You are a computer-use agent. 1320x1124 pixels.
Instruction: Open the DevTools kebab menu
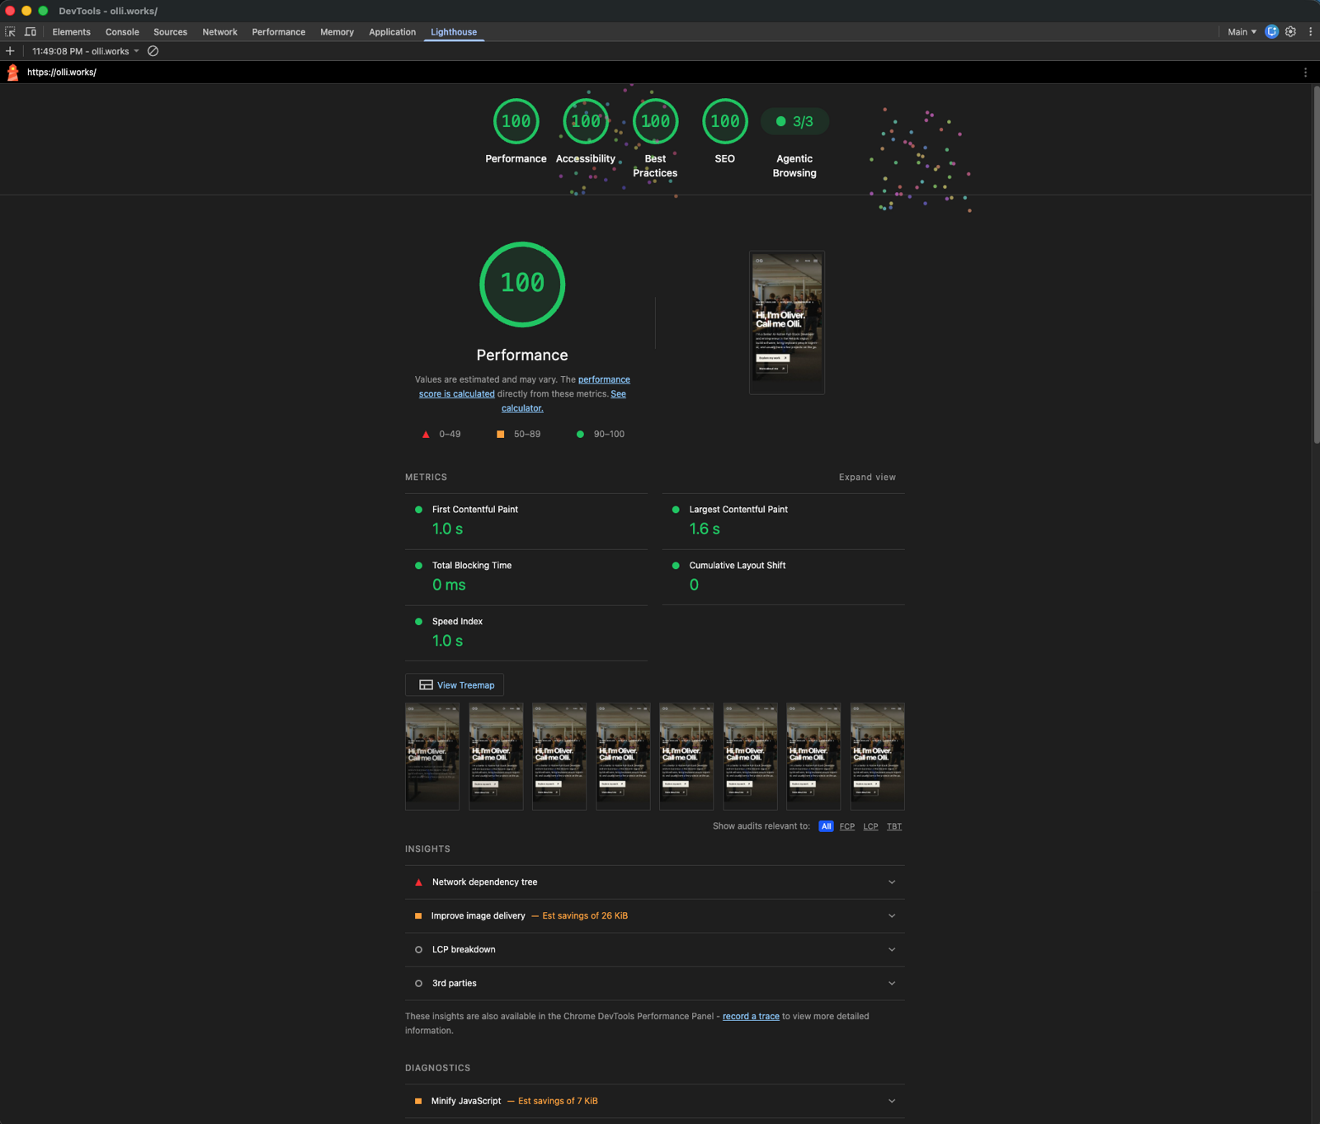click(1310, 32)
